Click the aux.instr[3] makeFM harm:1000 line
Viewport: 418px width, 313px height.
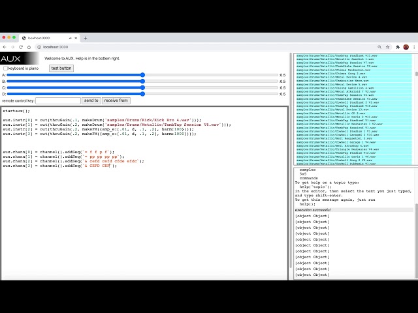pyautogui.click(x=99, y=134)
